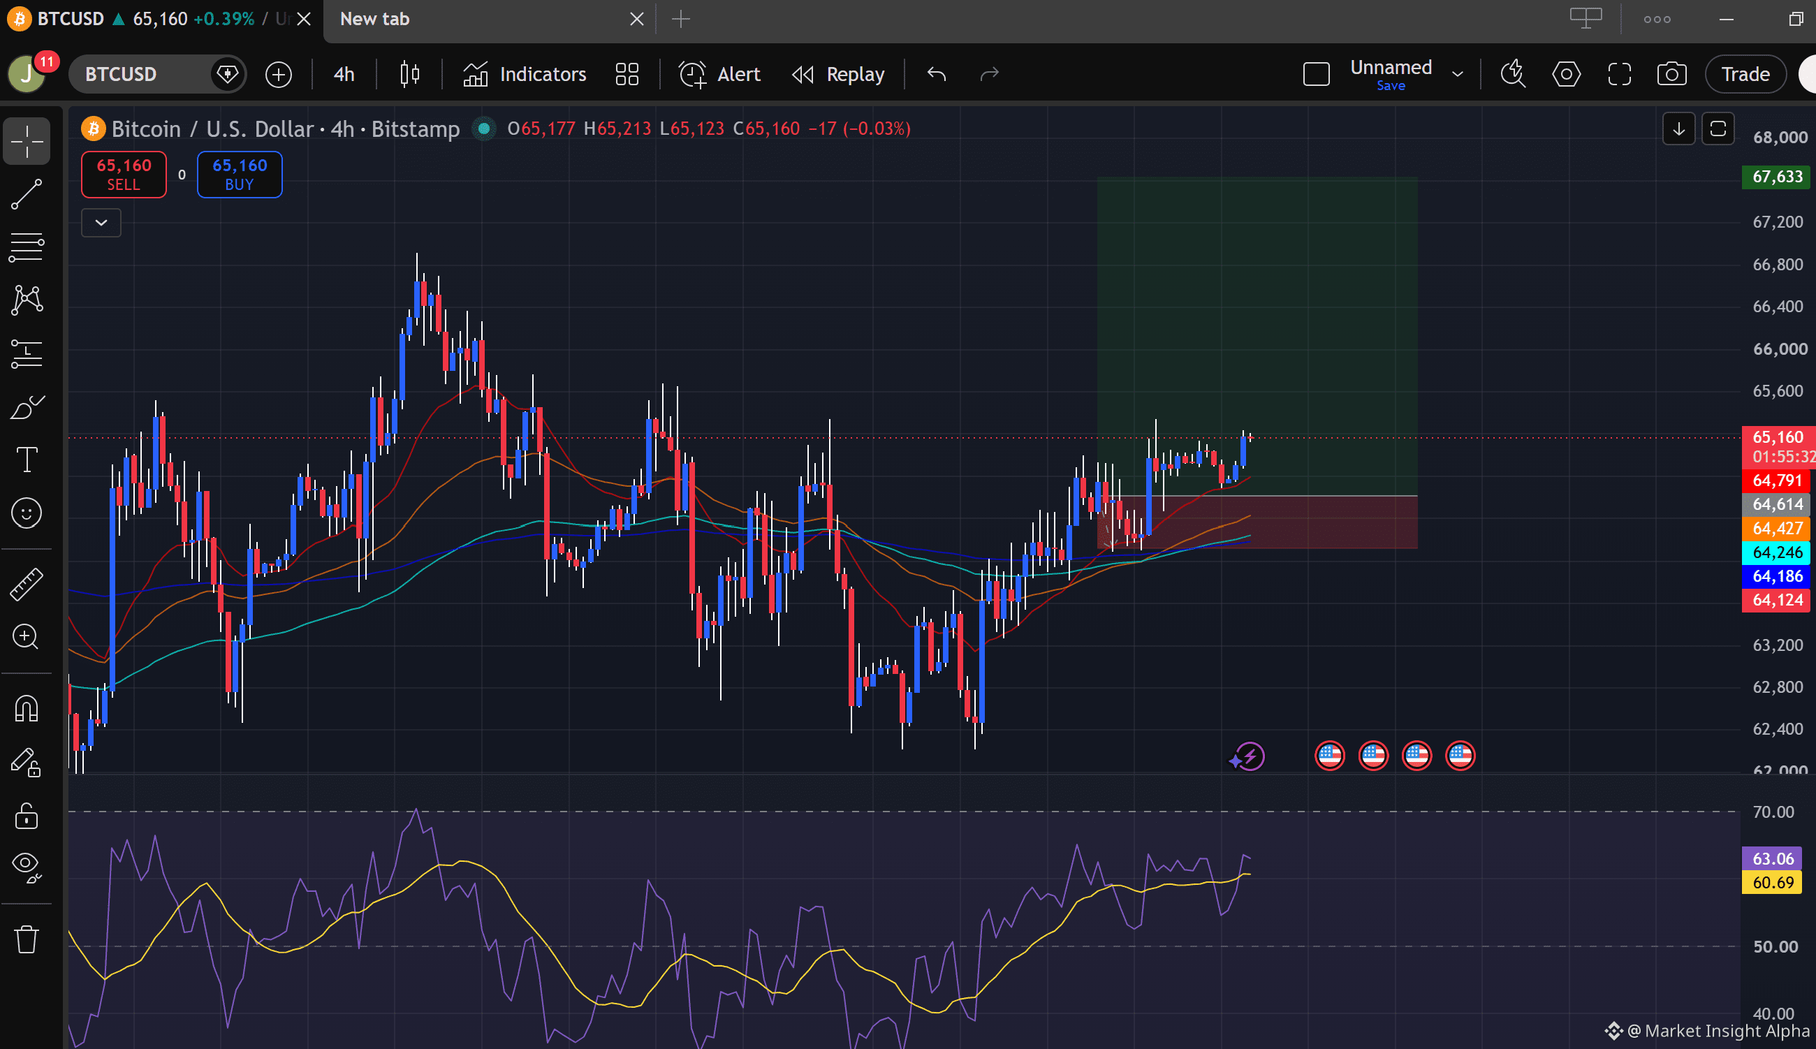The image size is (1816, 1049).
Task: Take a chart snapshot with camera icon
Action: click(1671, 74)
